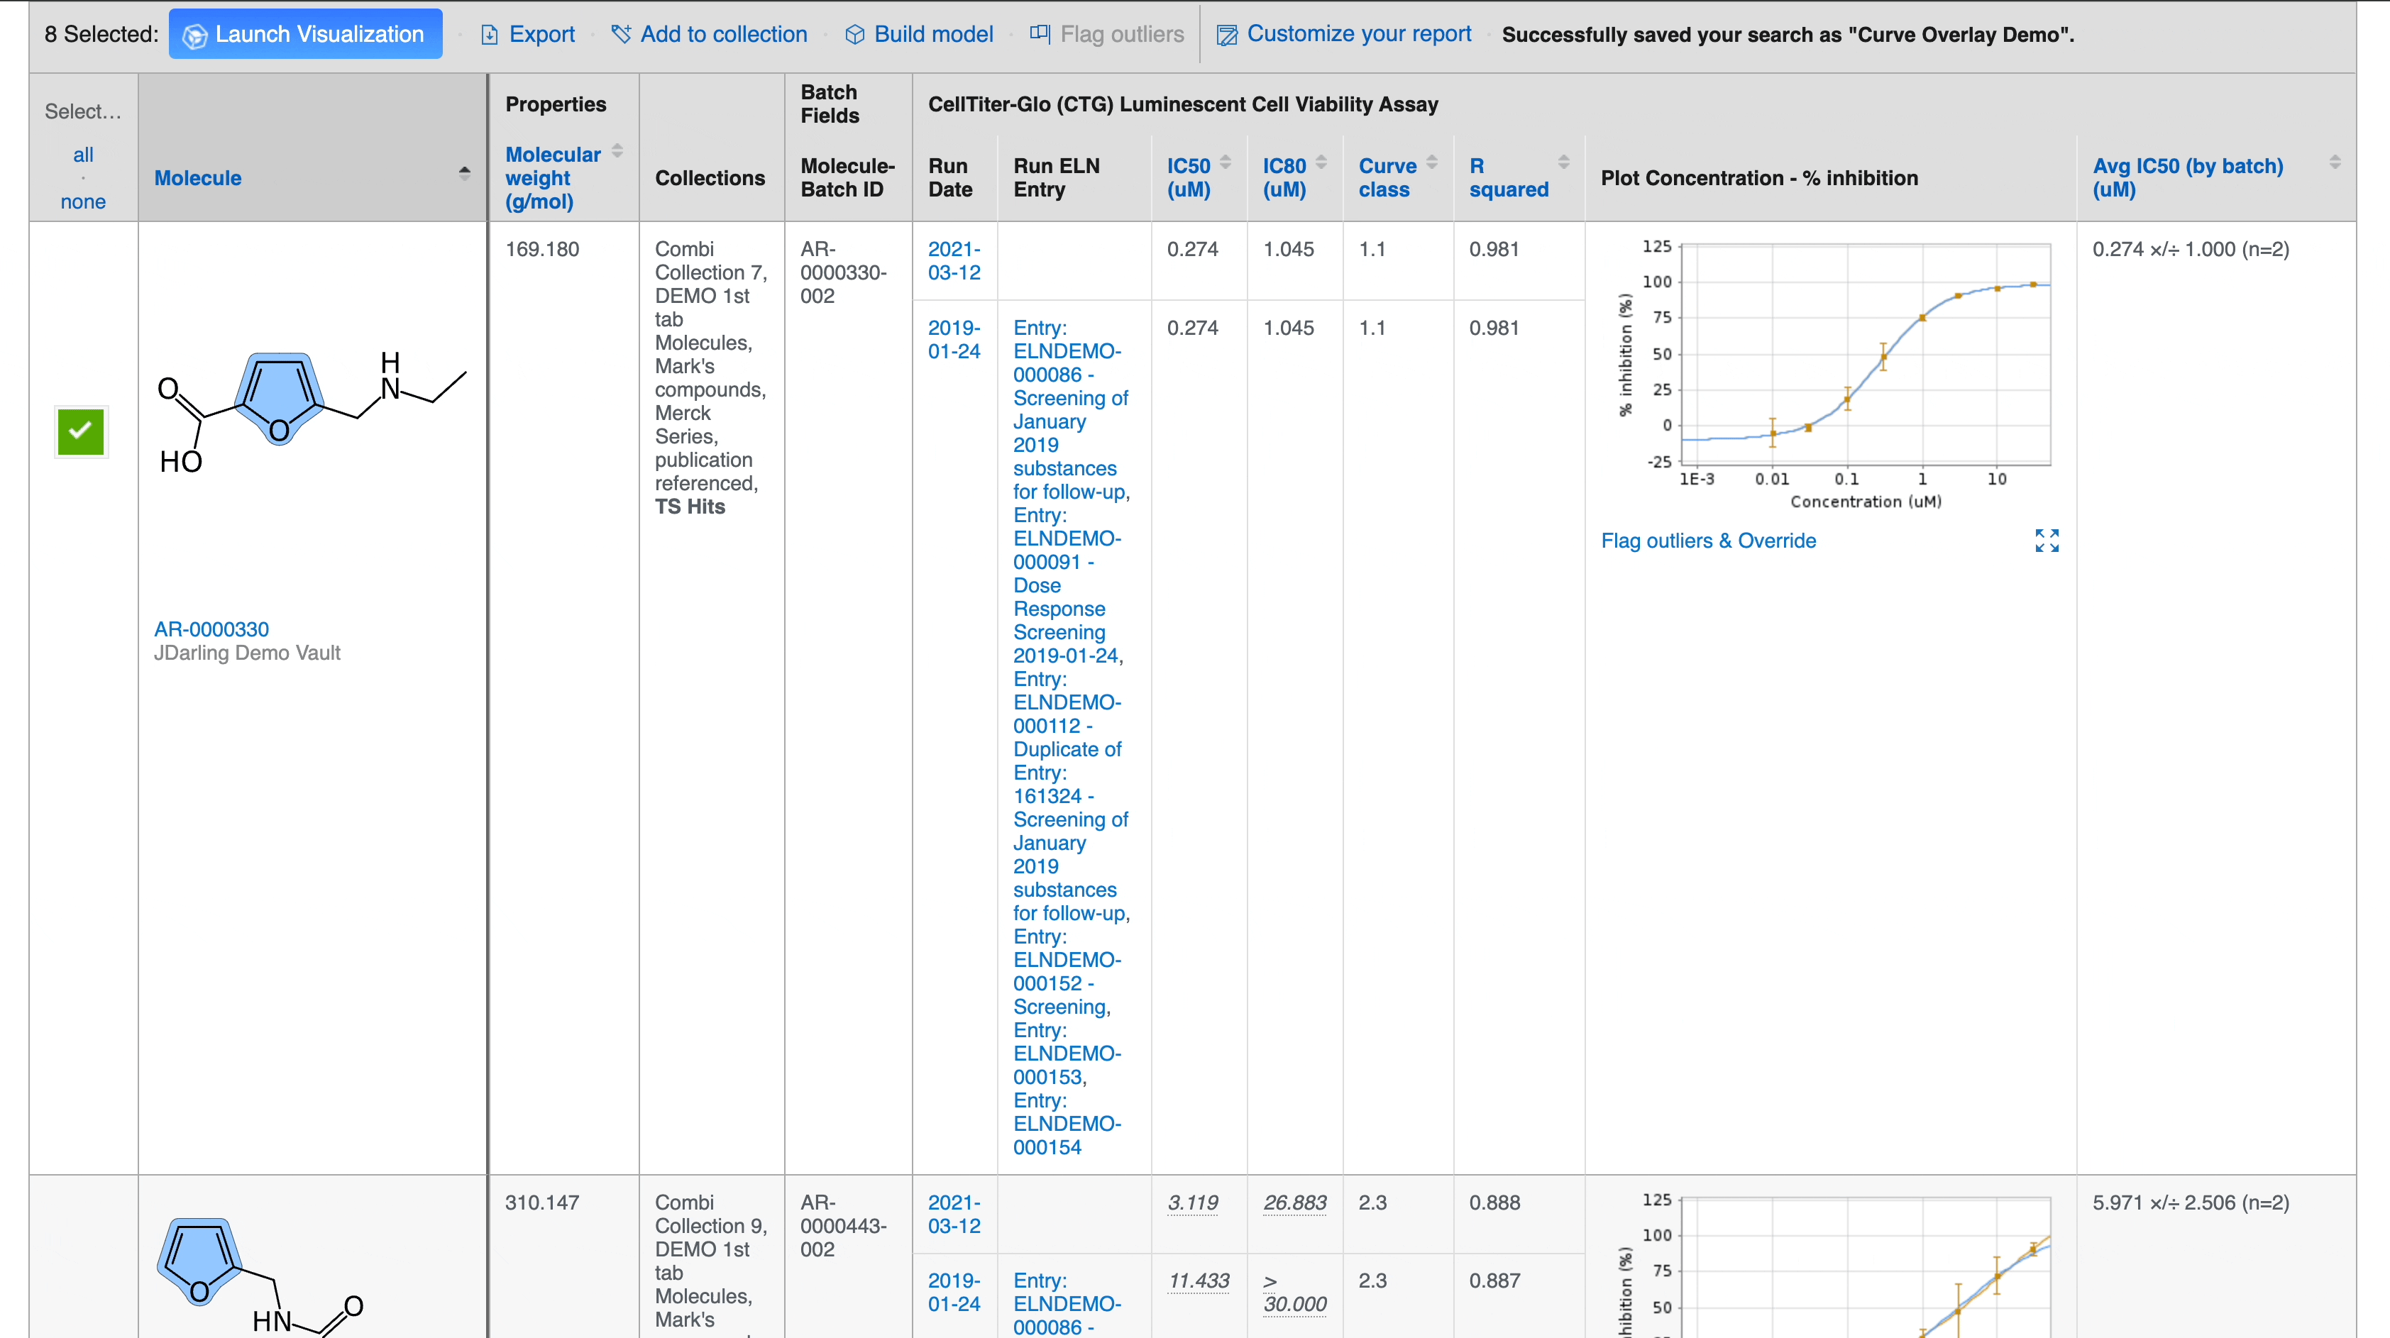The image size is (2390, 1338).
Task: Sort by IC80 (uM) column
Action: tap(1284, 177)
